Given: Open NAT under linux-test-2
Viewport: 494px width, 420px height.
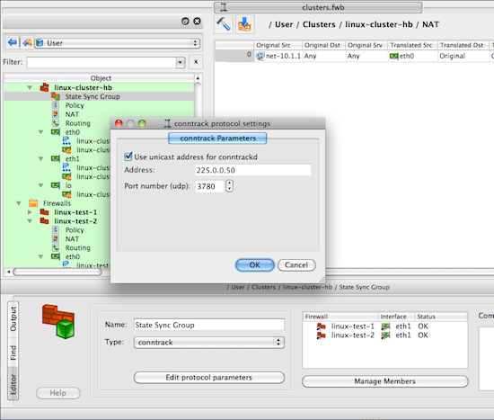Looking at the screenshot, I should [x=72, y=239].
